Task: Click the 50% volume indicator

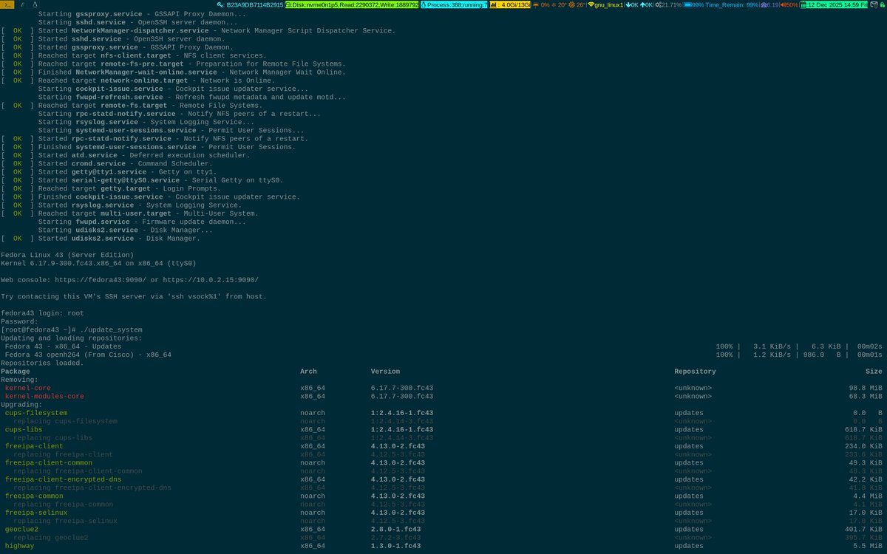Action: (789, 4)
